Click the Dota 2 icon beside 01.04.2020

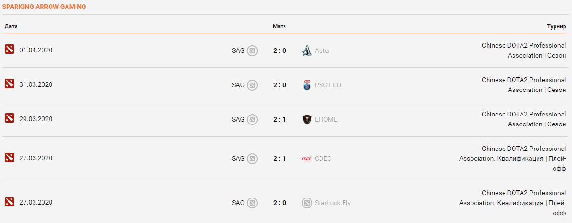(x=9, y=50)
